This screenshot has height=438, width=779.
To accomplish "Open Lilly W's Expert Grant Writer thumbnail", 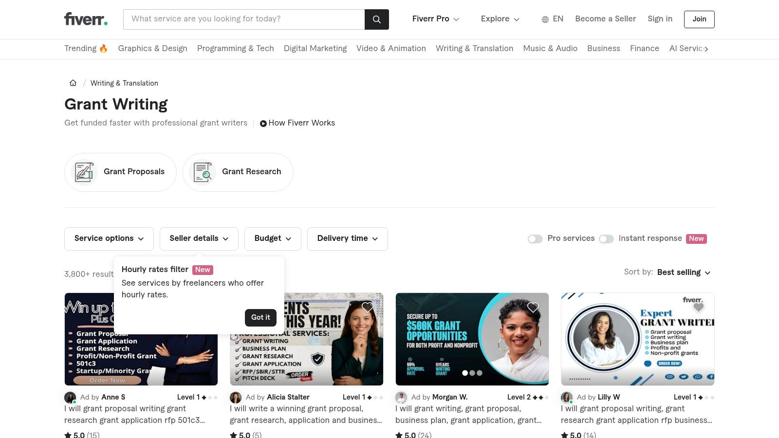I will point(638,339).
